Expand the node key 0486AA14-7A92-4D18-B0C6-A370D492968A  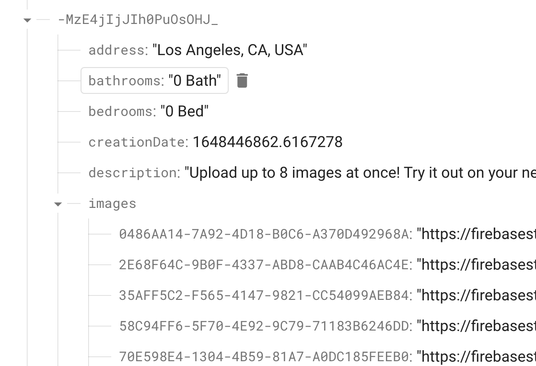point(267,234)
